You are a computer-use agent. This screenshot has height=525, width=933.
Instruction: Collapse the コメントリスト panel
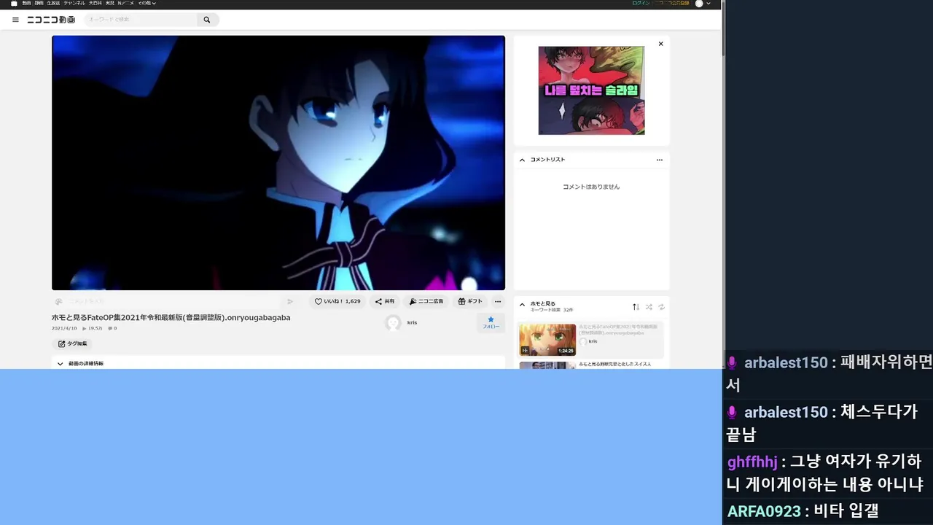[522, 160]
